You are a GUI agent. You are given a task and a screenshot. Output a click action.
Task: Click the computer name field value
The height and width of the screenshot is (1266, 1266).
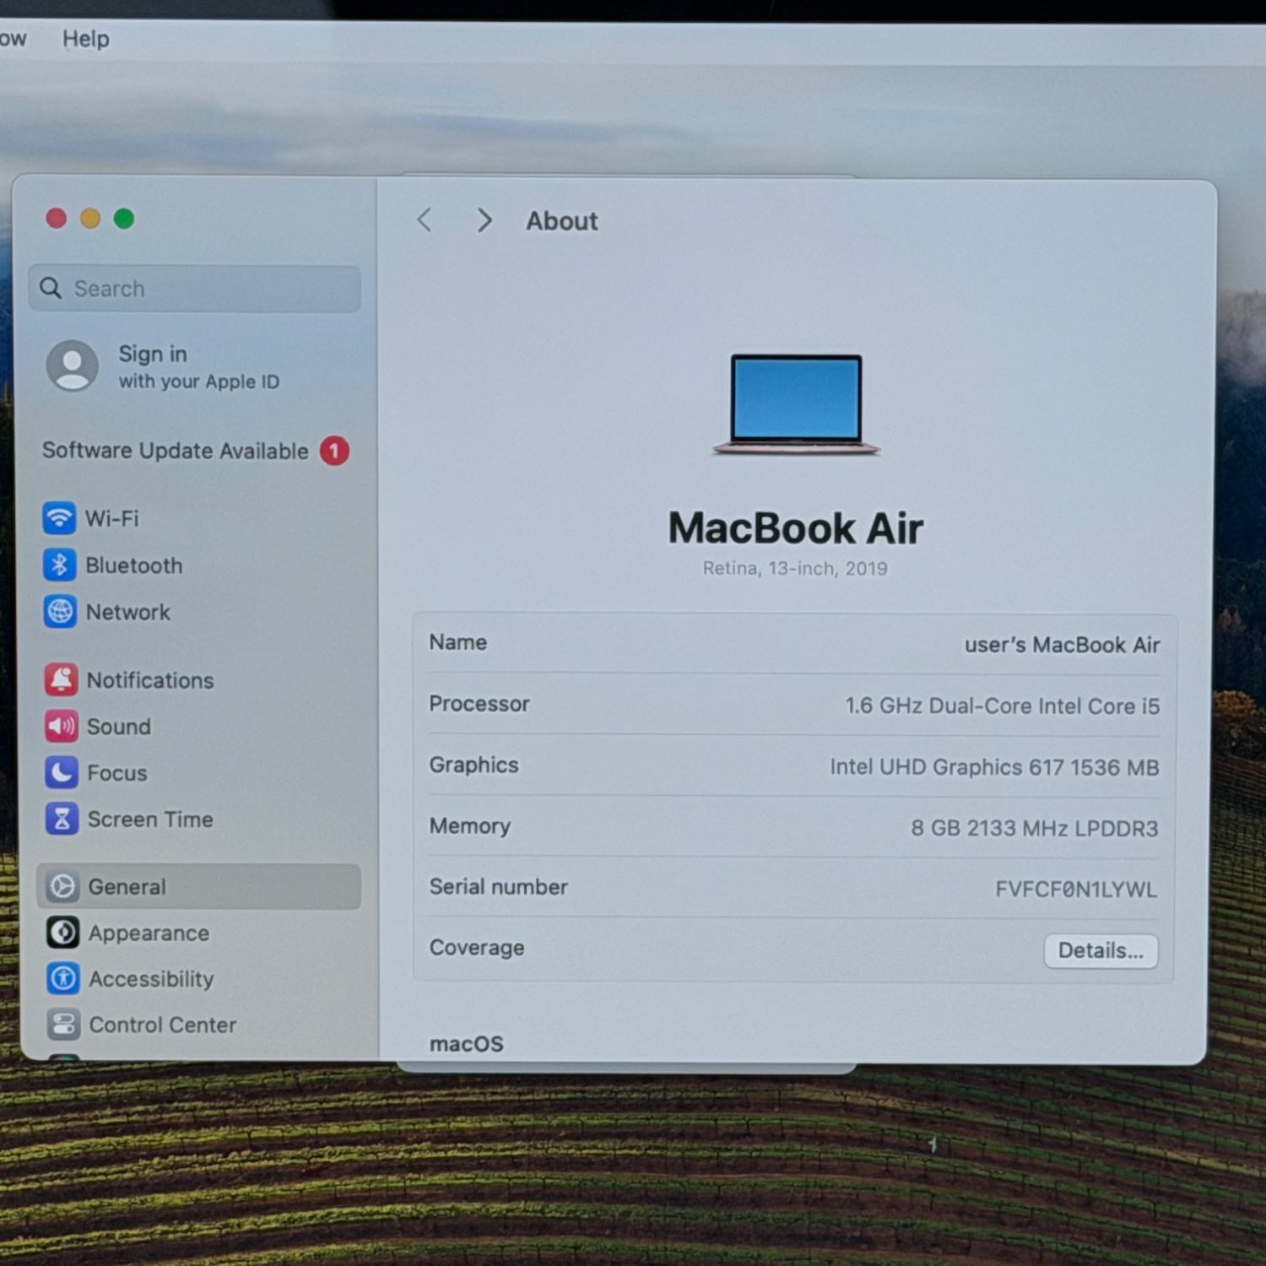[x=1061, y=645]
